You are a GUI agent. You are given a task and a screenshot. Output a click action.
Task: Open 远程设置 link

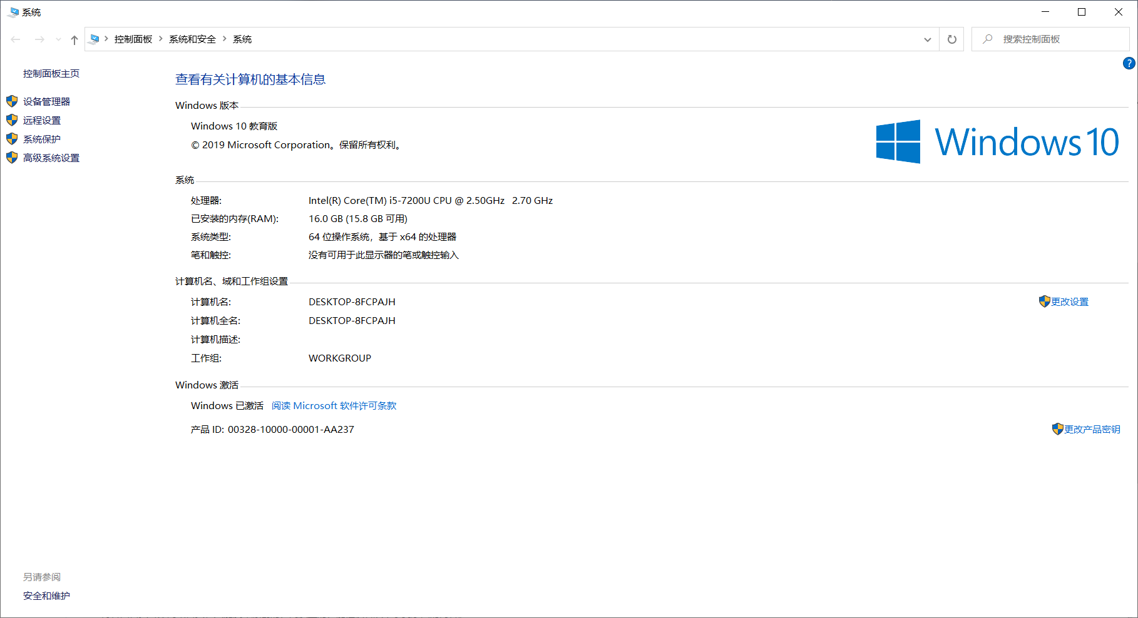(42, 120)
